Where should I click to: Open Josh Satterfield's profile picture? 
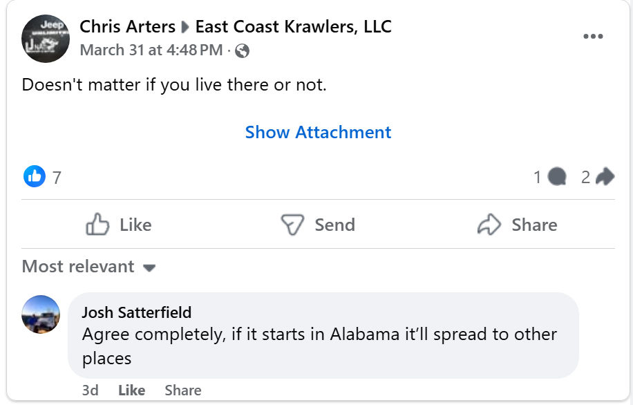40,314
